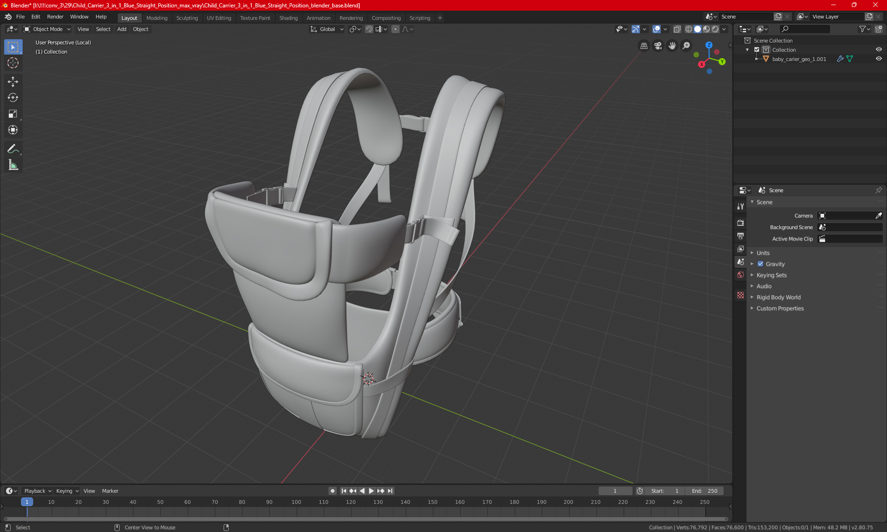887x532 pixels.
Task: Select the 3D Cursor tool
Action: tap(12, 63)
